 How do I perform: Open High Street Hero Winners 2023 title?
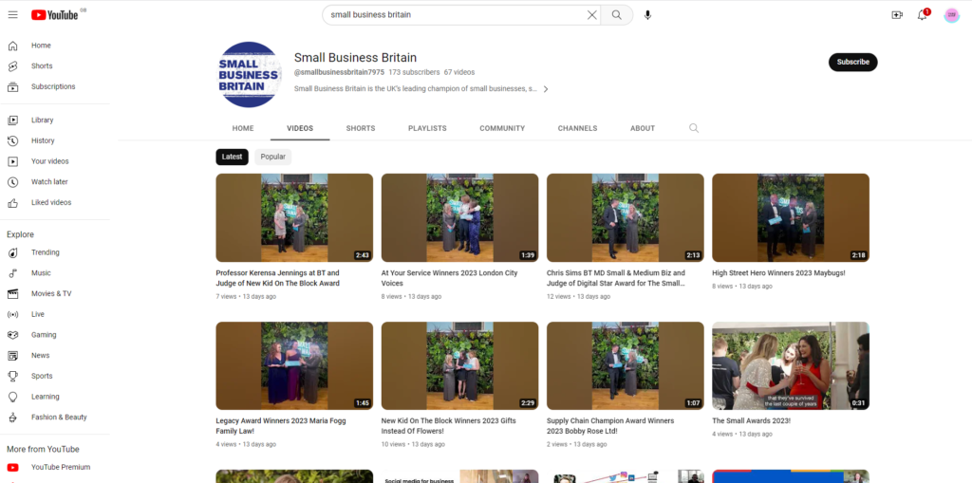click(778, 272)
